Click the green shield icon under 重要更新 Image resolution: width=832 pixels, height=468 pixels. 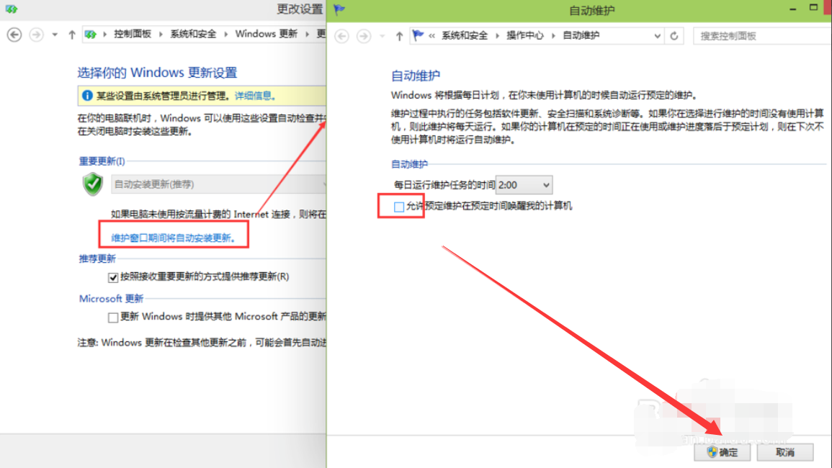tap(92, 184)
